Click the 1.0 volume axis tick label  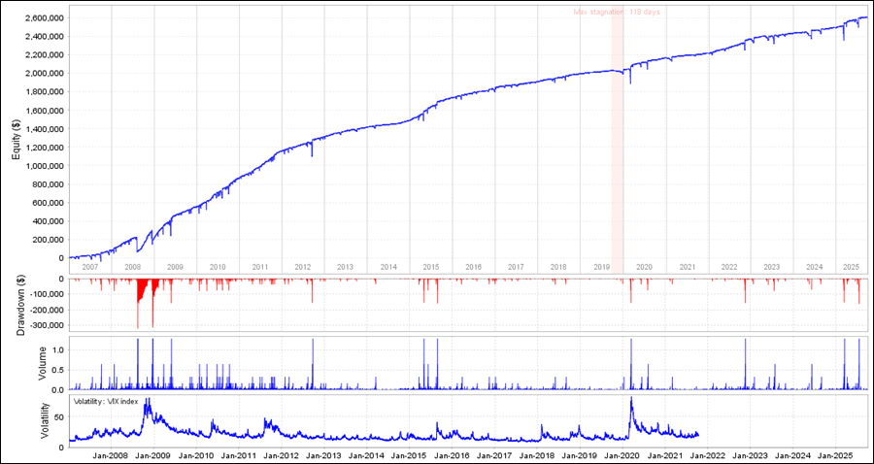tap(56, 348)
